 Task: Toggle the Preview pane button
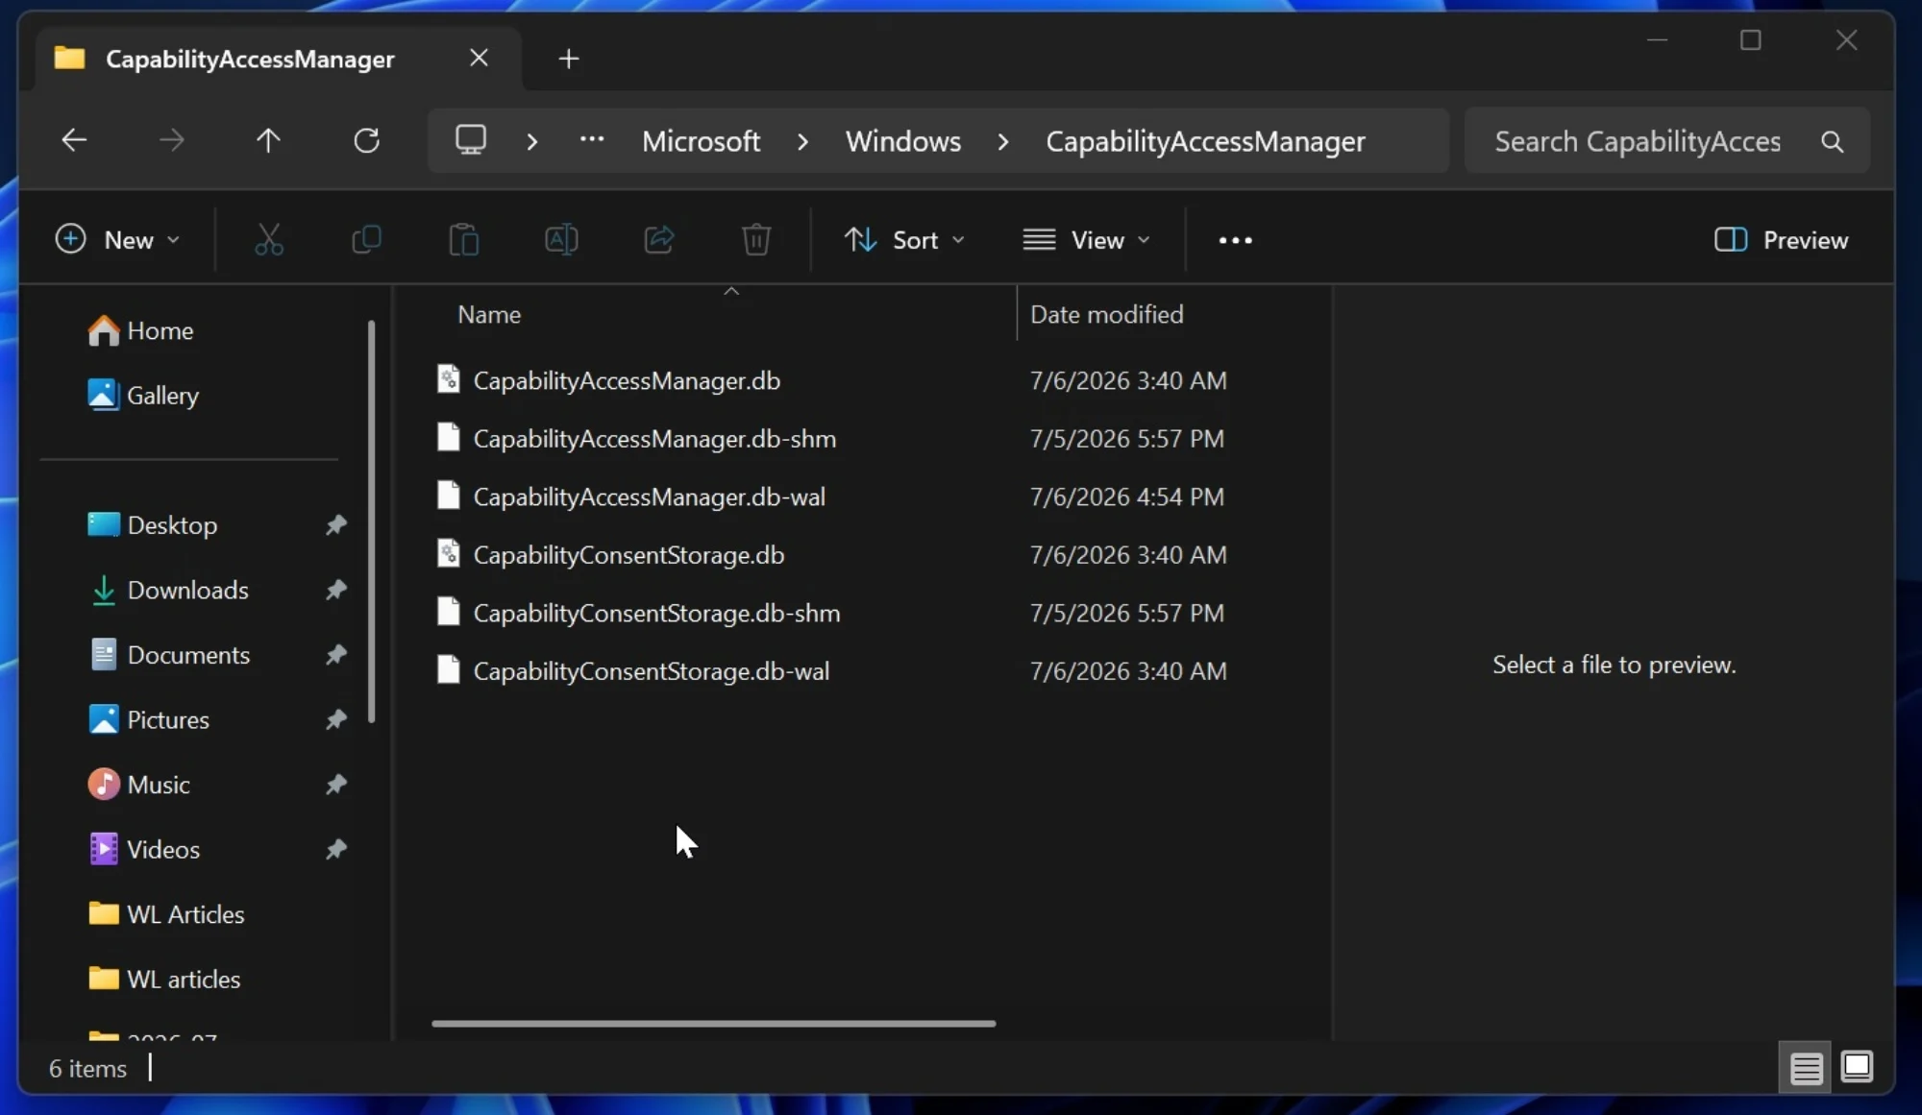(1781, 239)
